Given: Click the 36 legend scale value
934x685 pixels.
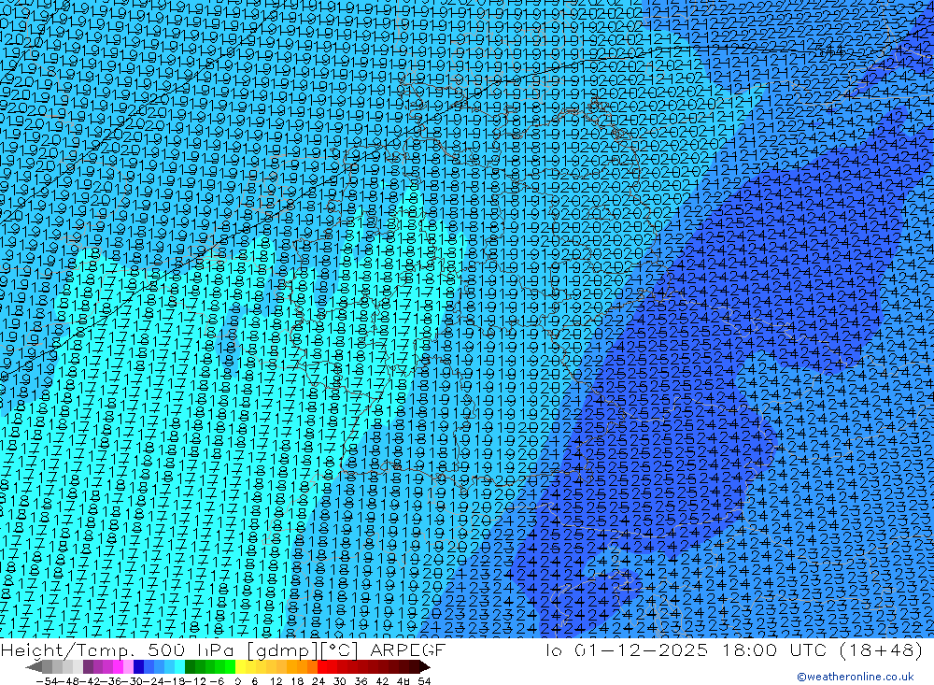Looking at the screenshot, I should pos(361,681).
